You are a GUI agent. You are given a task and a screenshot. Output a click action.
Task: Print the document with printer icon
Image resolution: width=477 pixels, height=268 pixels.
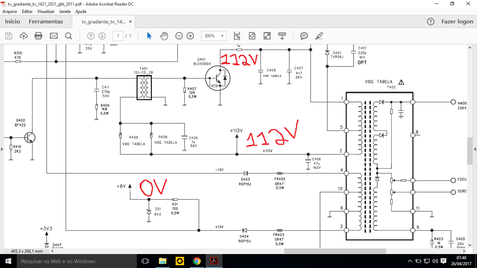(38, 36)
